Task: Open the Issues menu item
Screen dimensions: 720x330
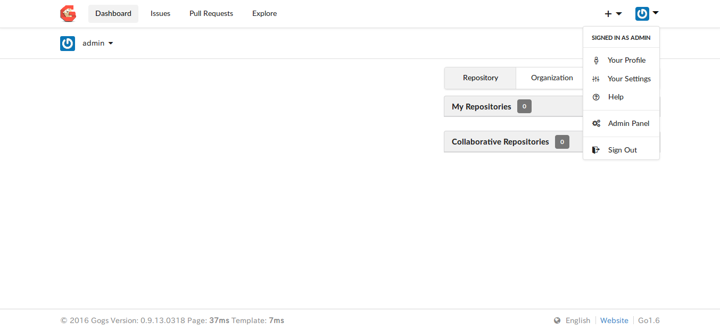Action: (160, 14)
